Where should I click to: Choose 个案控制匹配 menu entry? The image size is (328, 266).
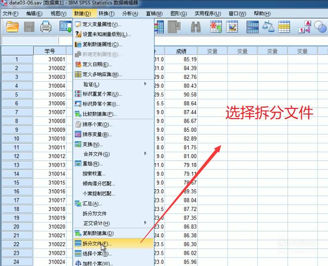coord(114,193)
